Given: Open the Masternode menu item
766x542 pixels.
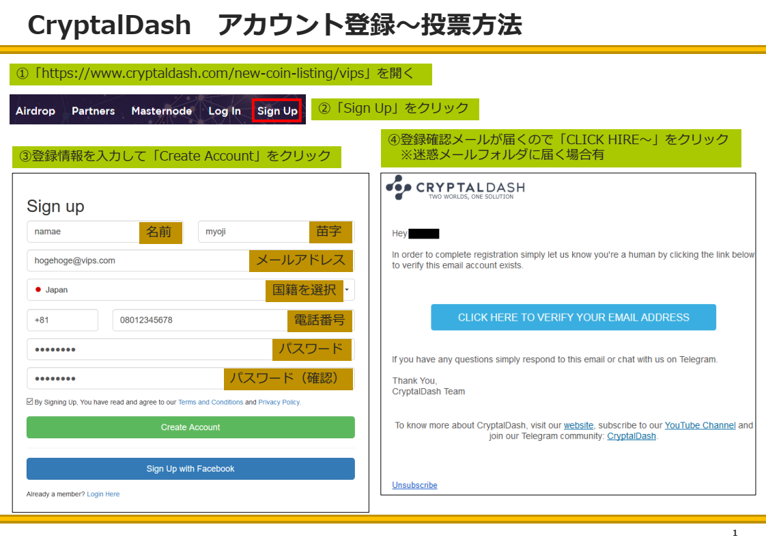Looking at the screenshot, I should point(162,111).
